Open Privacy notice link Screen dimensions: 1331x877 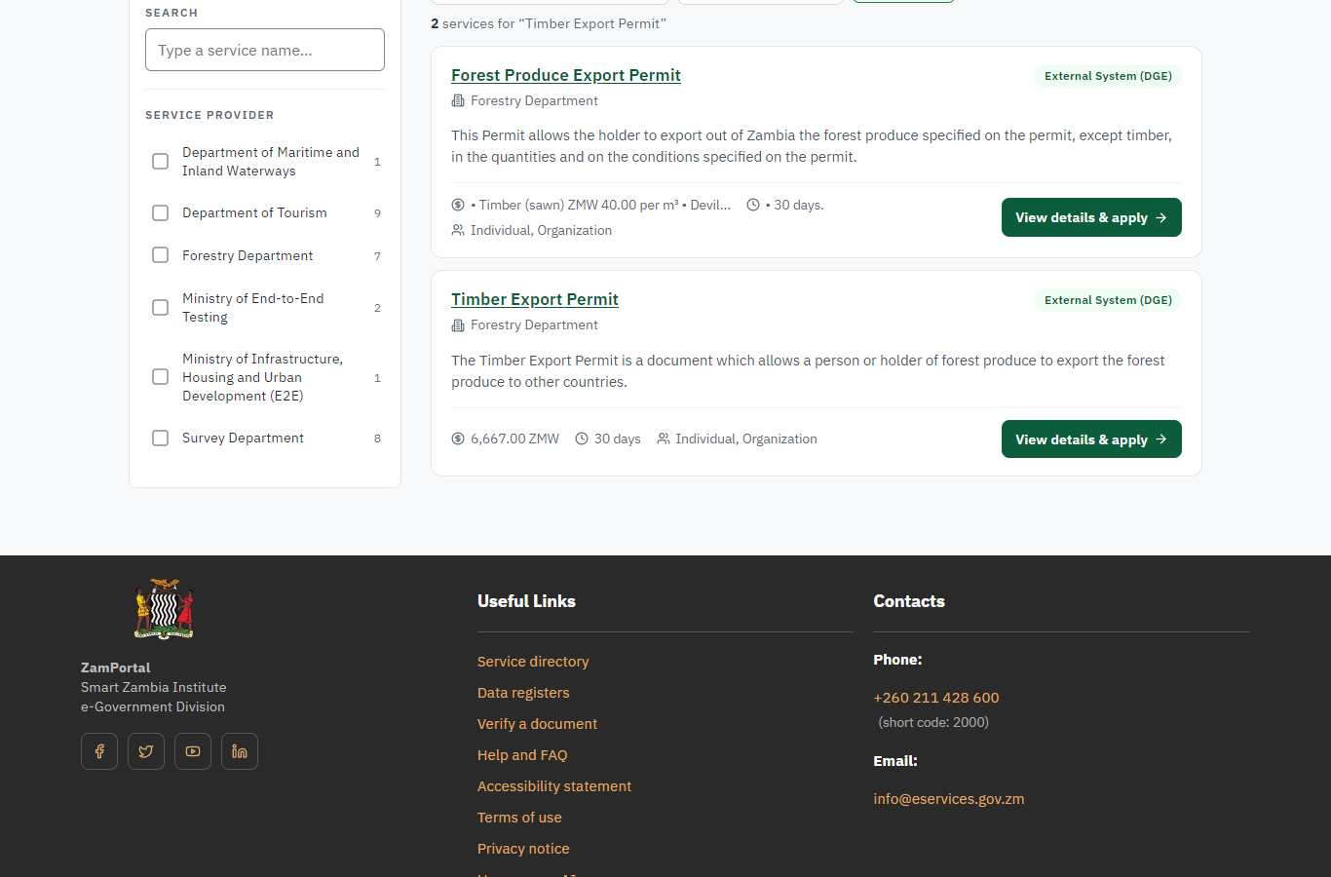click(x=523, y=849)
